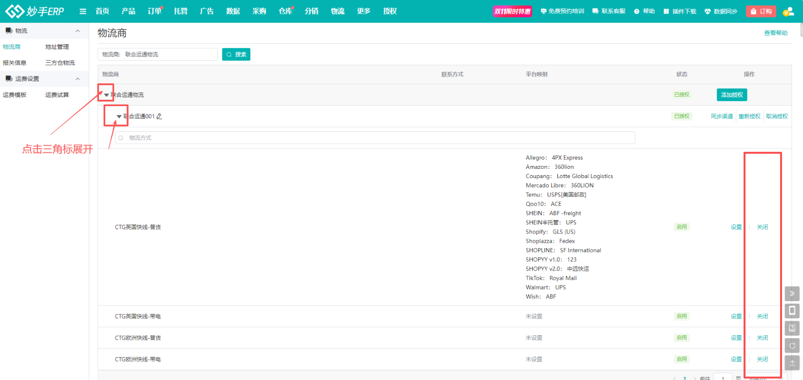This screenshot has width=803, height=380.
Task: Click 设置 for CTG欧洲快线-带电
Action: point(736,359)
